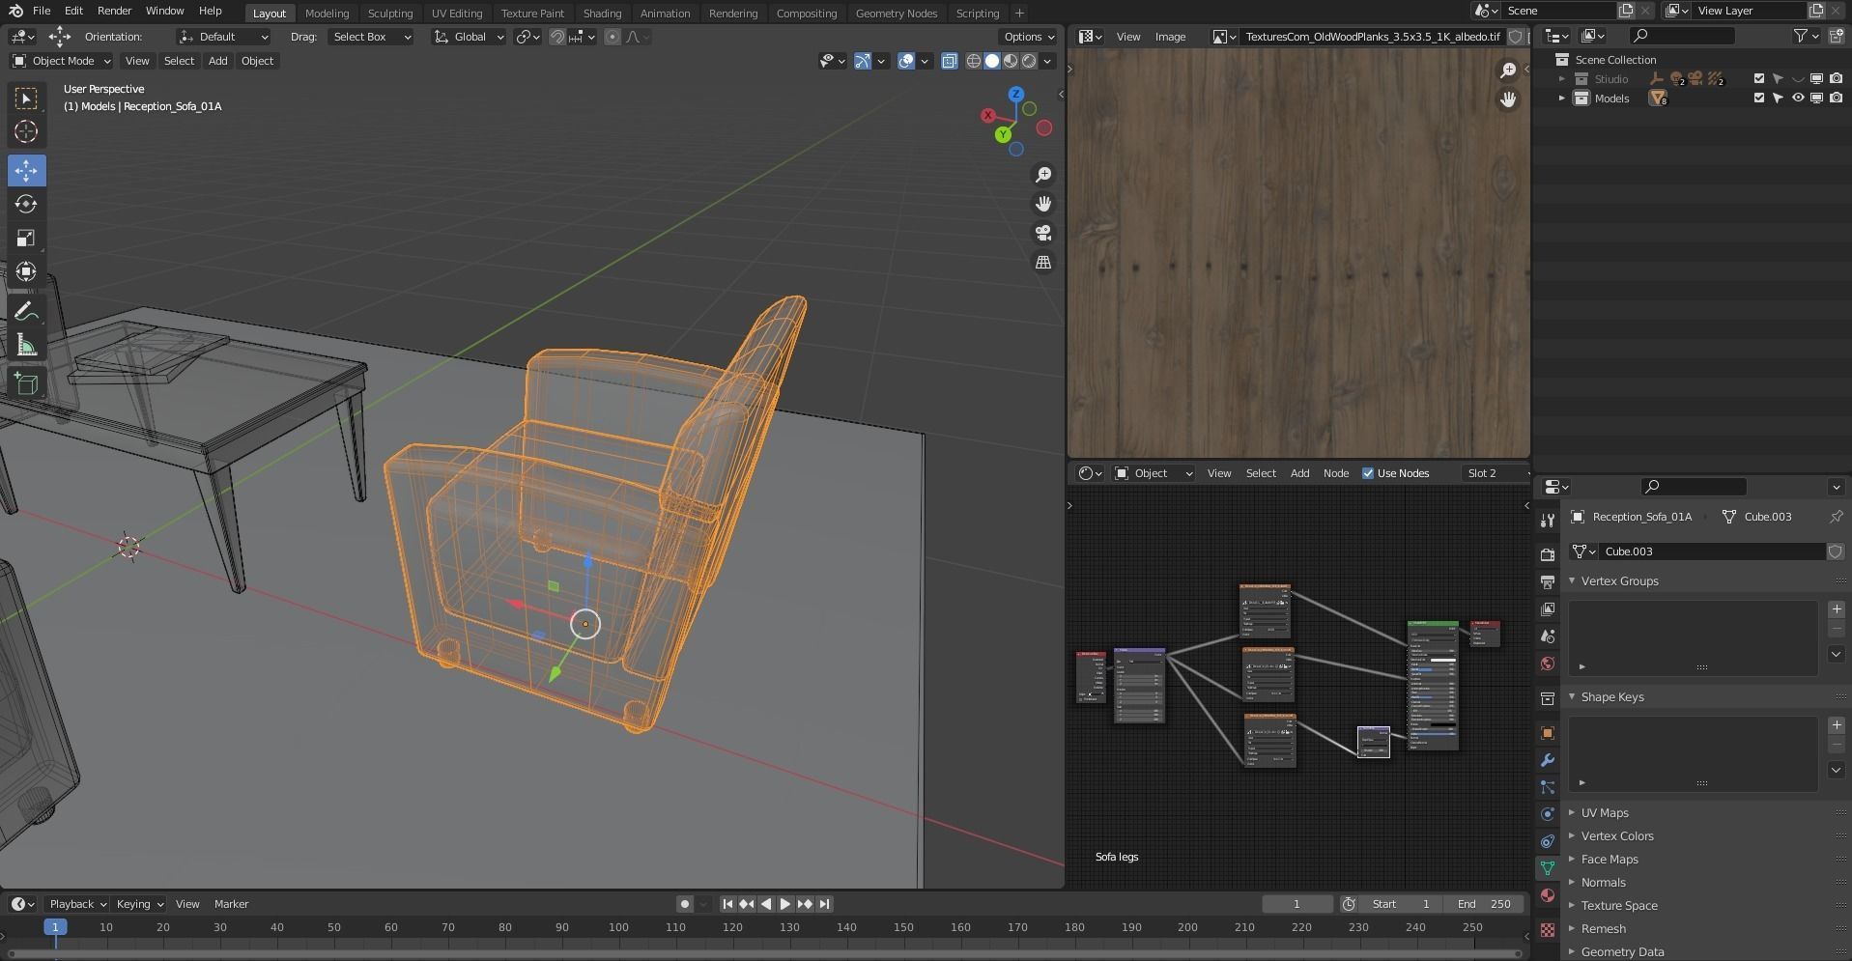1852x961 pixels.
Task: Switch to material preview shading
Action: coord(1011,61)
